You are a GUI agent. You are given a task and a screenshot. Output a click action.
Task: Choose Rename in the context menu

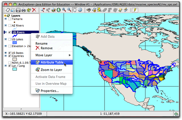[52, 44]
